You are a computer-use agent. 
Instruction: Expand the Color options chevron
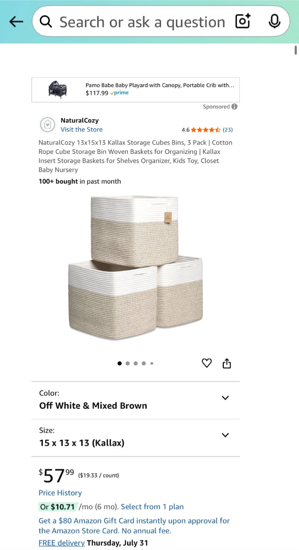point(225,398)
